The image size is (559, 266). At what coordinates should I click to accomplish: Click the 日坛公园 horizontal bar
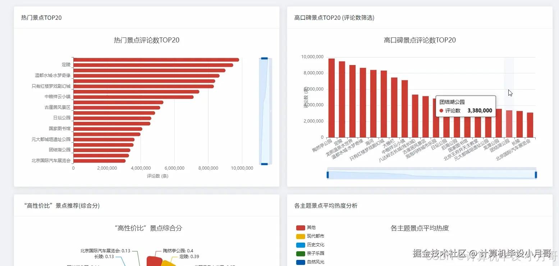pyautogui.click(x=112, y=118)
